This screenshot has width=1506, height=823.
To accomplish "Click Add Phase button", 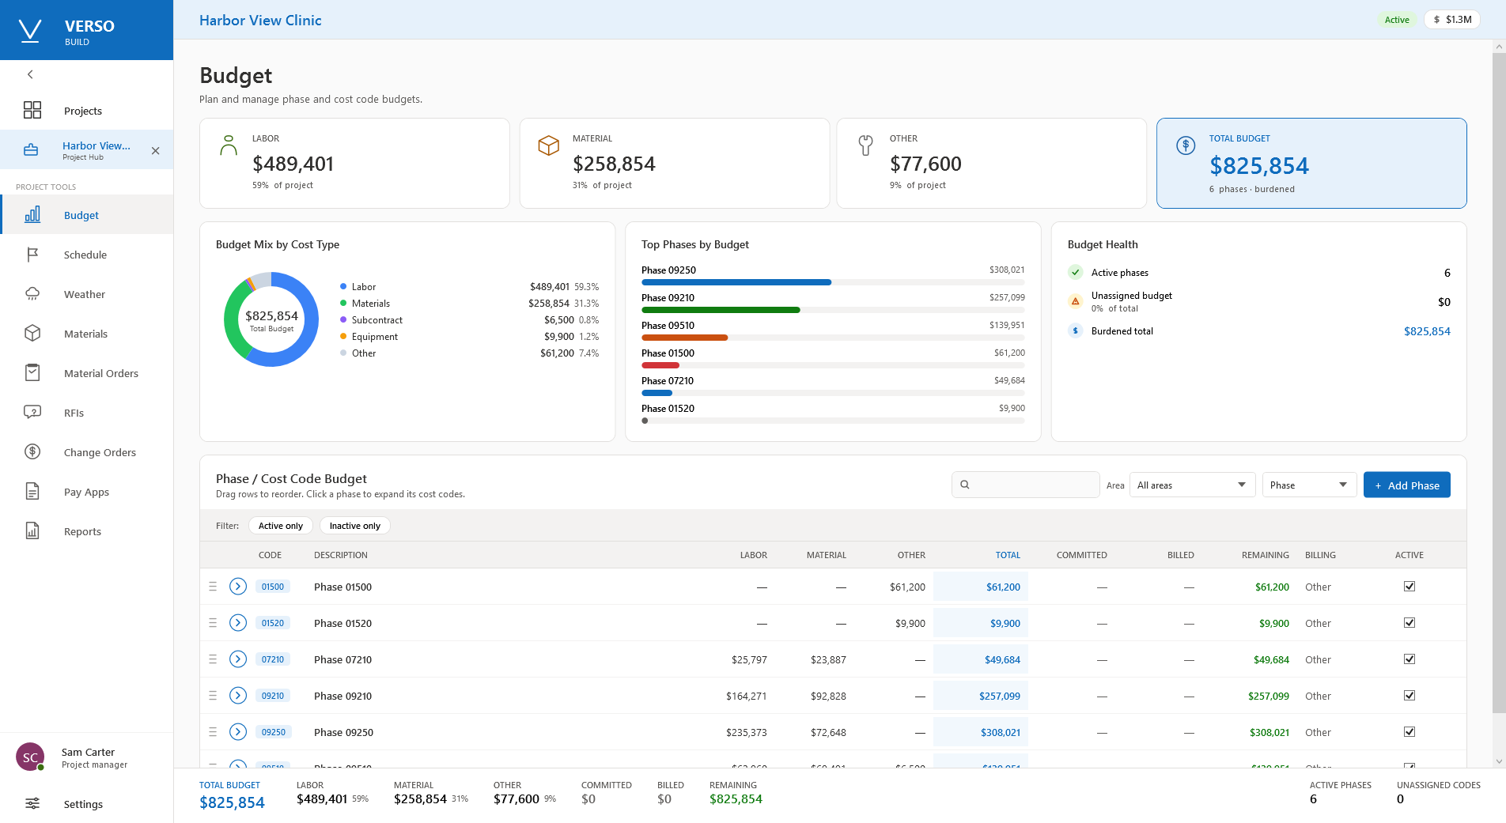I will (1407, 485).
